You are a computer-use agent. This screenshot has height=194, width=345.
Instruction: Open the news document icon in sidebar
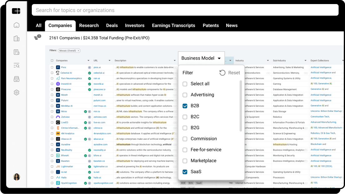click(16, 52)
